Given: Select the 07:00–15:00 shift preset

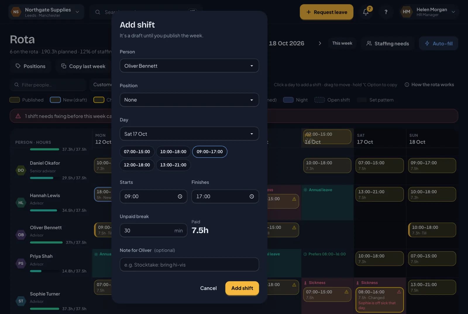Looking at the screenshot, I should (x=137, y=152).
